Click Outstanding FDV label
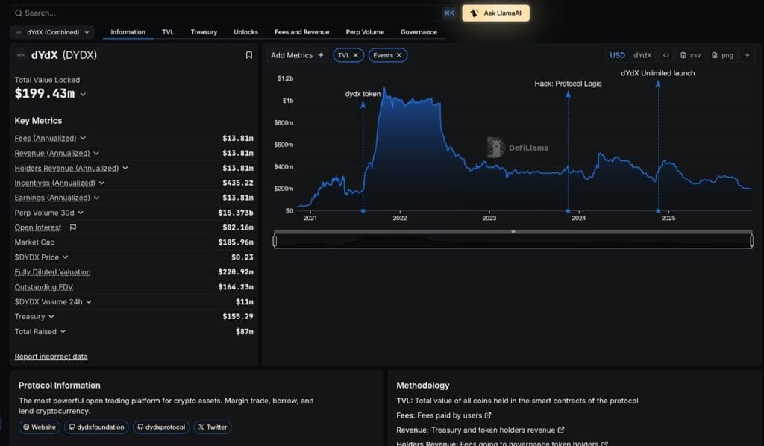Image resolution: width=764 pixels, height=446 pixels. click(44, 287)
